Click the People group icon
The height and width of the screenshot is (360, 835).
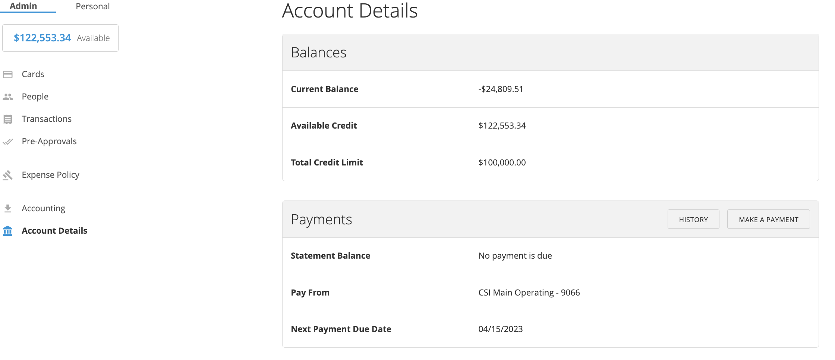[8, 97]
